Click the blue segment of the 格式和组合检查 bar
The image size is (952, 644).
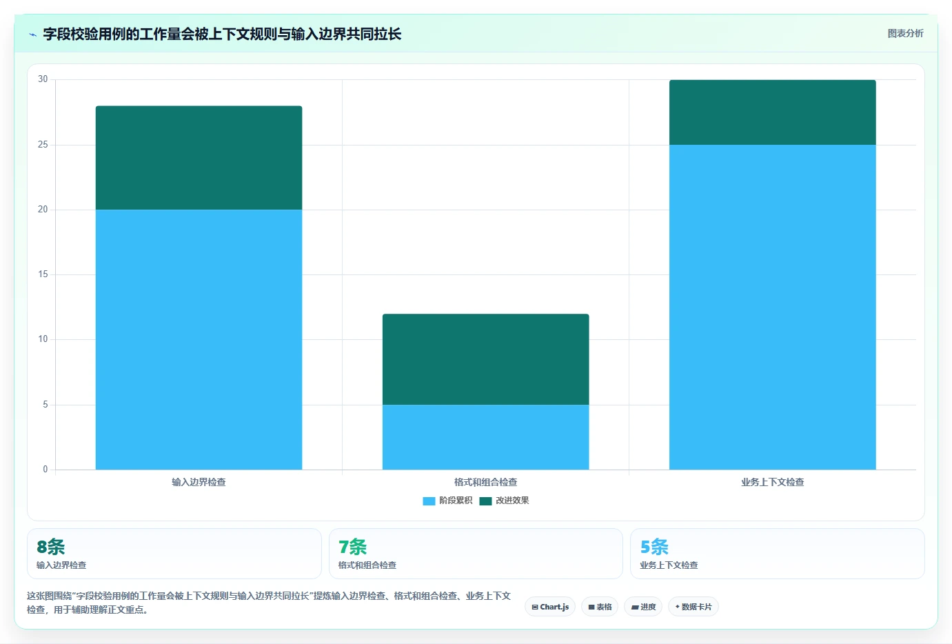(485, 437)
